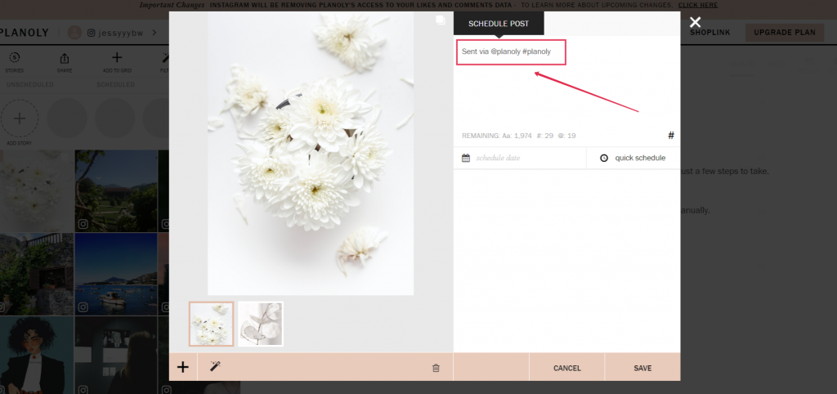This screenshot has width=837, height=394.
Task: Delete image with the trash icon
Action: pyautogui.click(x=436, y=368)
